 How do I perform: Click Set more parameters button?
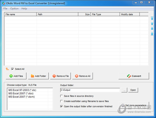click(134, 105)
